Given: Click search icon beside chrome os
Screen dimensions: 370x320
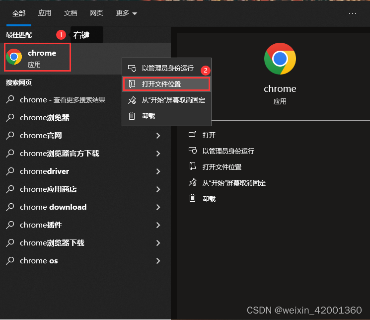Looking at the screenshot, I should pos(10,260).
